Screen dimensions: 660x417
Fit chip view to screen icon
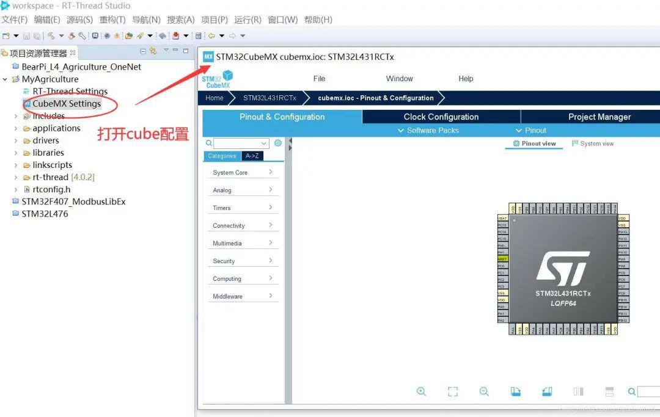click(x=453, y=391)
